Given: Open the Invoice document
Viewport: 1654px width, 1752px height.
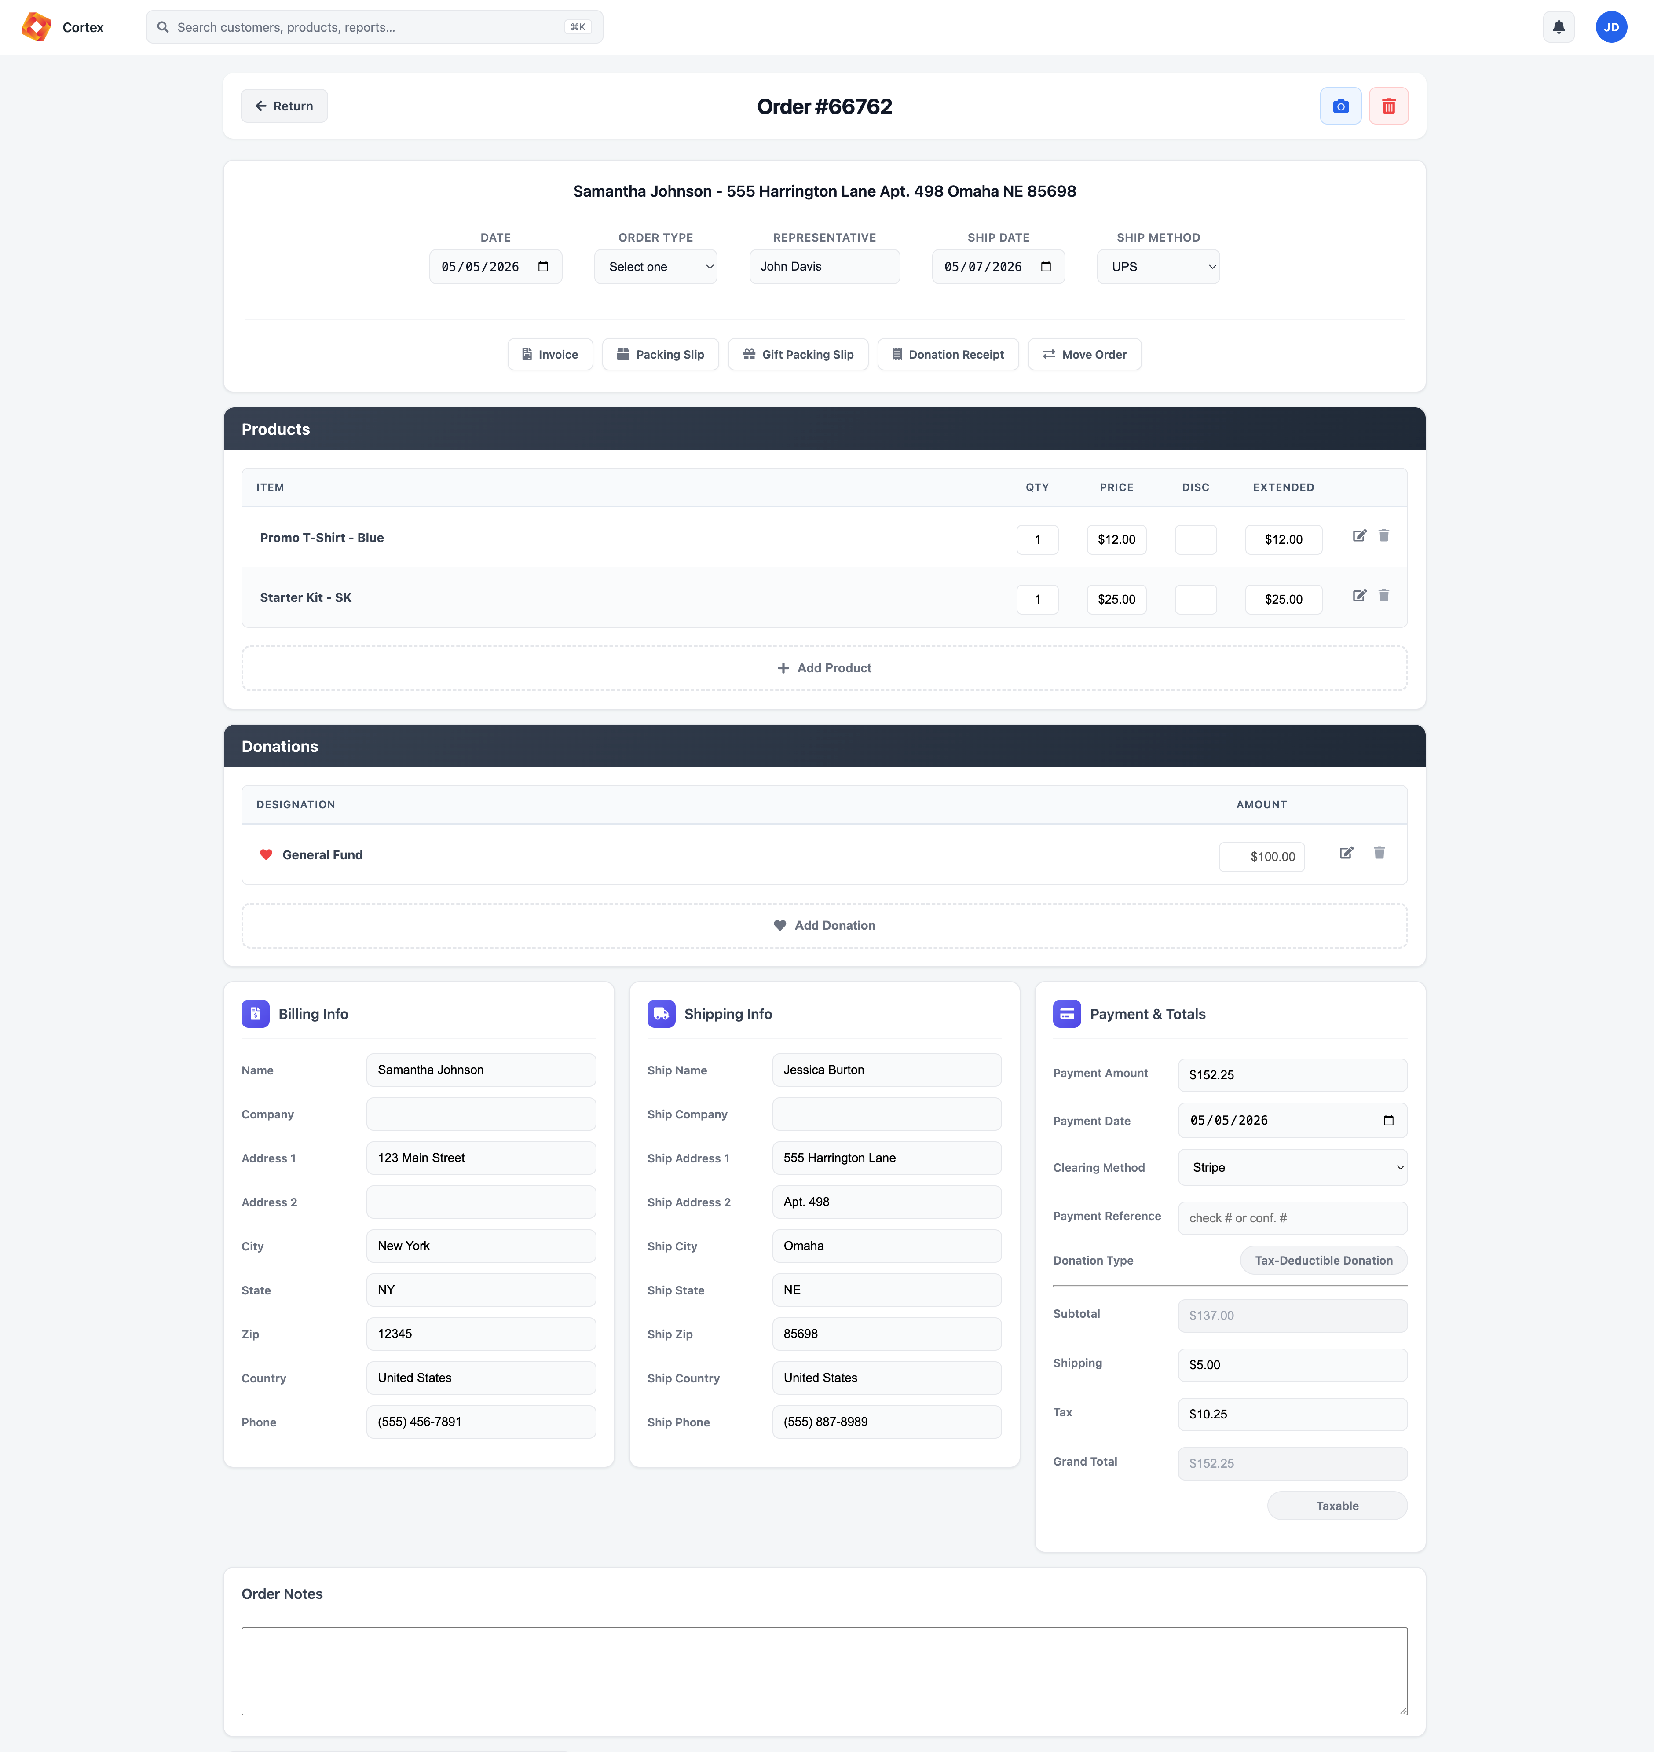Looking at the screenshot, I should pyautogui.click(x=550, y=355).
